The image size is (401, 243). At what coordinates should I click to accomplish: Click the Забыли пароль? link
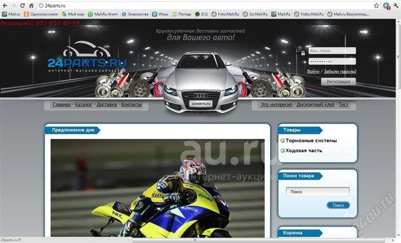pos(340,72)
